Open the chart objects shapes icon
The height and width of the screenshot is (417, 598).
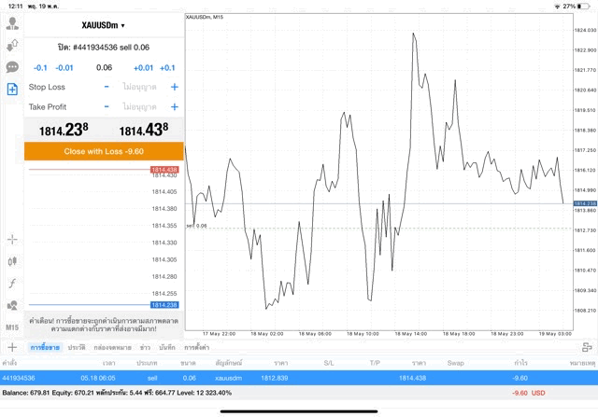pyautogui.click(x=12, y=305)
